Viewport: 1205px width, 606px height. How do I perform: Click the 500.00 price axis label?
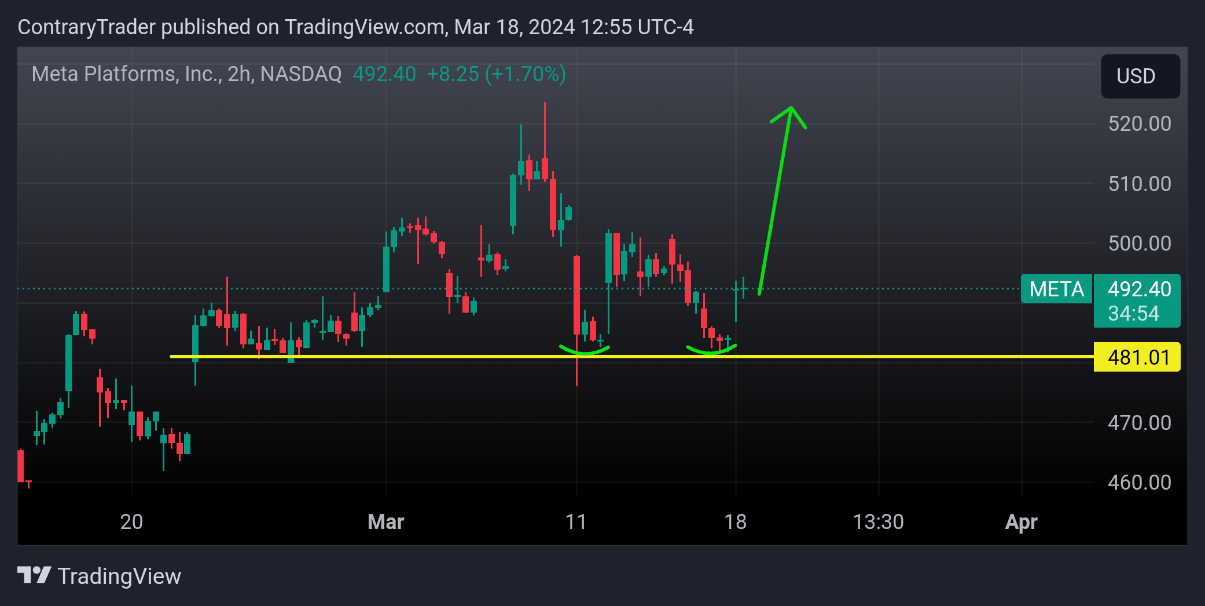pos(1139,243)
